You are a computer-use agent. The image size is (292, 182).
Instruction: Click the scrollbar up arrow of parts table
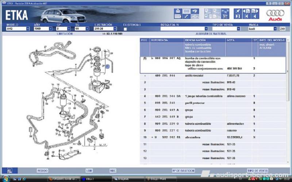tap(288, 40)
